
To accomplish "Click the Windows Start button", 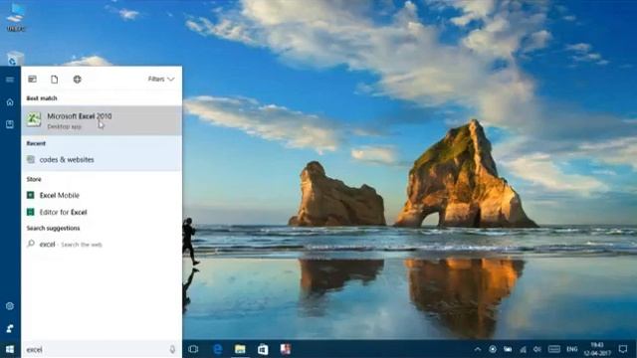I will (10, 349).
